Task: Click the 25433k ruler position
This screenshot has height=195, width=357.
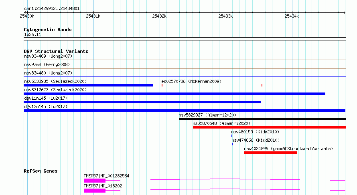Action: click(225, 16)
